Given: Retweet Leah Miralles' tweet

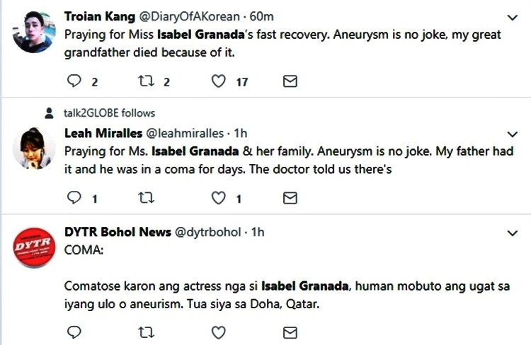Looking at the screenshot, I should [147, 199].
